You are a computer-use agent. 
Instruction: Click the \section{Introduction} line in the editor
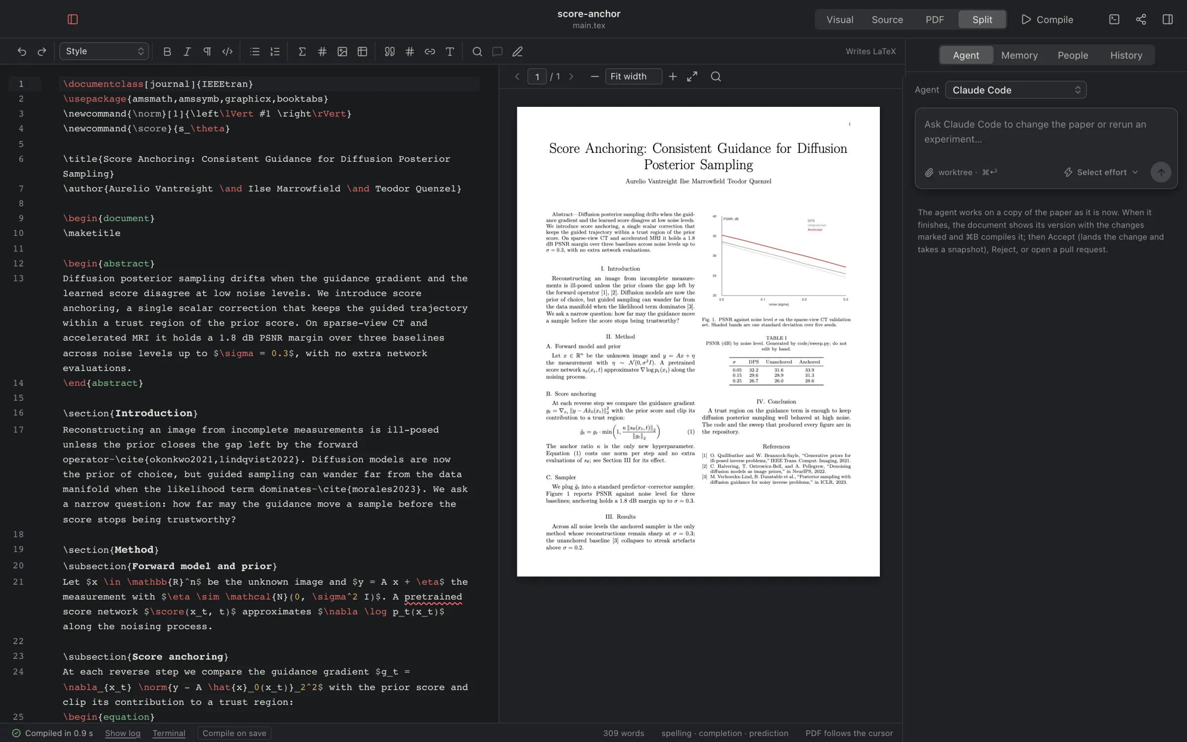click(x=130, y=413)
